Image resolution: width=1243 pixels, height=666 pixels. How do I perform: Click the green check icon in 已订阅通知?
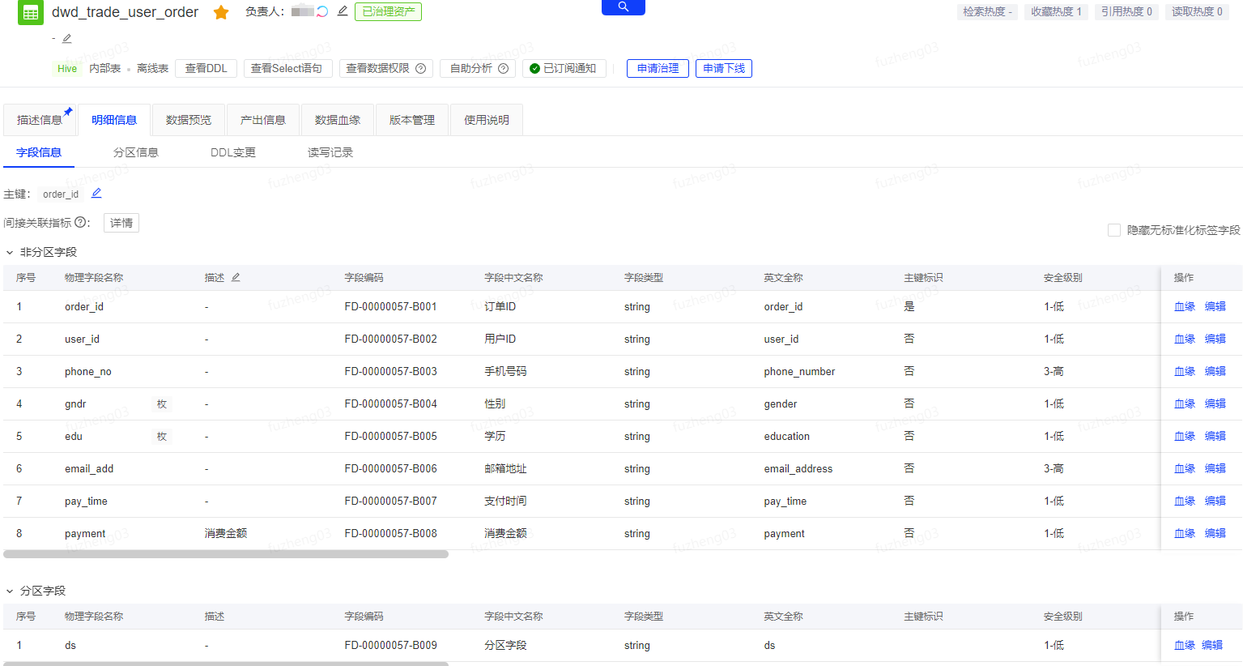click(534, 68)
